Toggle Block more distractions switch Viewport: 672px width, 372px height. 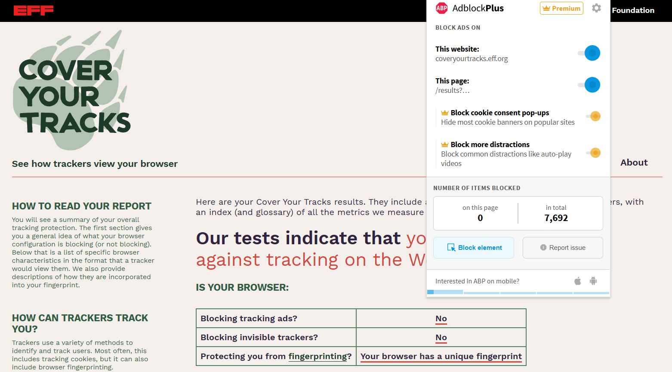(x=593, y=153)
